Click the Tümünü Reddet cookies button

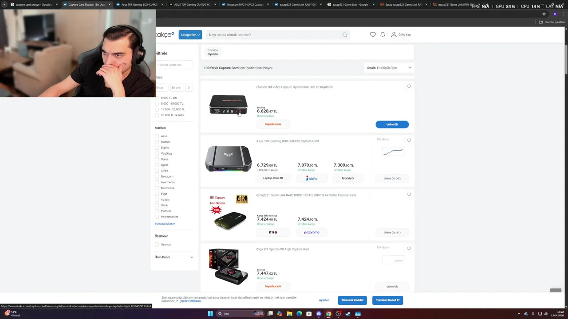352,300
